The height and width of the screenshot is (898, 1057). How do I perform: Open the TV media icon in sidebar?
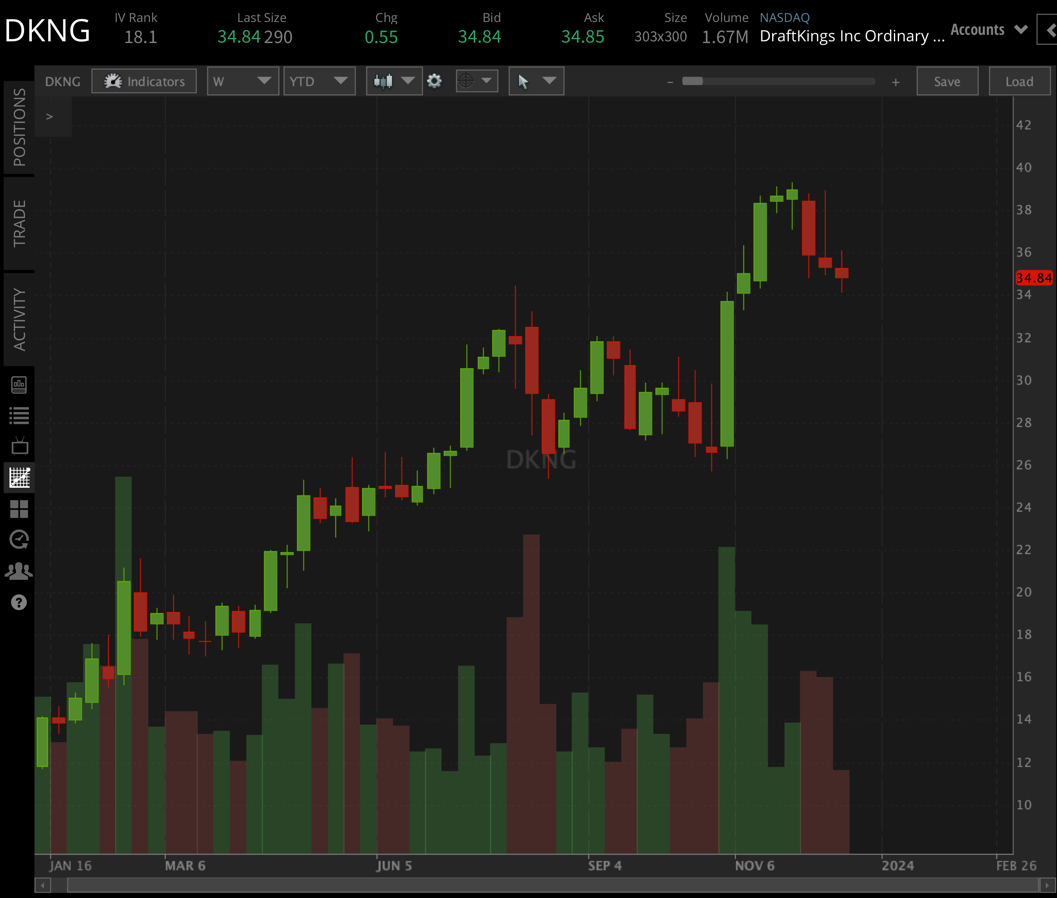click(x=19, y=446)
